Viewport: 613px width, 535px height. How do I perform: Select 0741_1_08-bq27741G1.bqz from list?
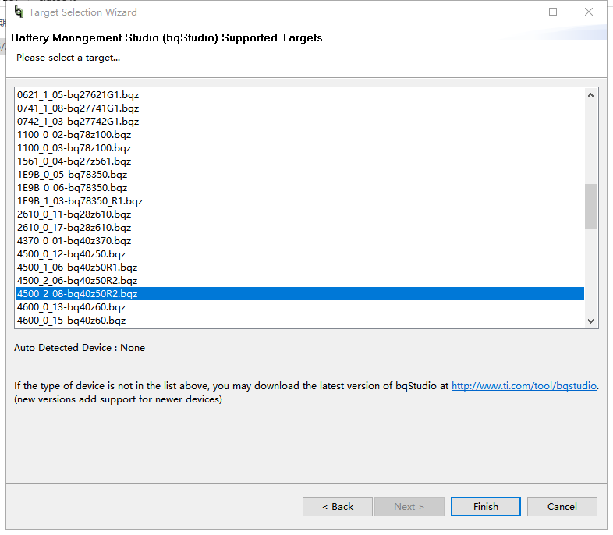[x=78, y=108]
